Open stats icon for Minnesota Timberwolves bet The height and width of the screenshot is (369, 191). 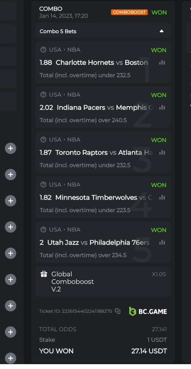(x=162, y=197)
